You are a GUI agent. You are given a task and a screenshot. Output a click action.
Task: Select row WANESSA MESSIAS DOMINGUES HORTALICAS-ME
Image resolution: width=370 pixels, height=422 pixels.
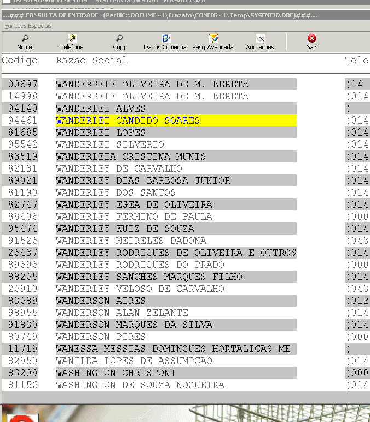(x=176, y=349)
